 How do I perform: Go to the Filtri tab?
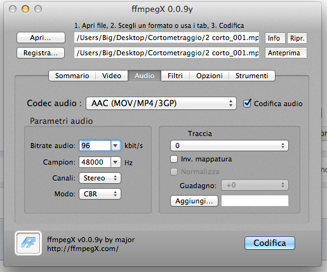pyautogui.click(x=175, y=76)
